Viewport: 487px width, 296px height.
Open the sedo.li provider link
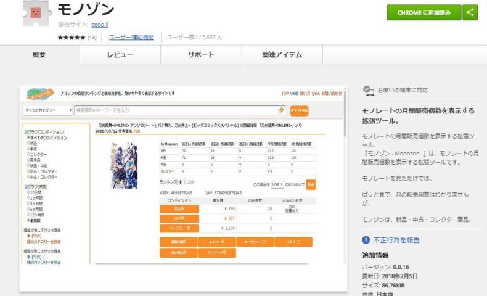pyautogui.click(x=100, y=24)
